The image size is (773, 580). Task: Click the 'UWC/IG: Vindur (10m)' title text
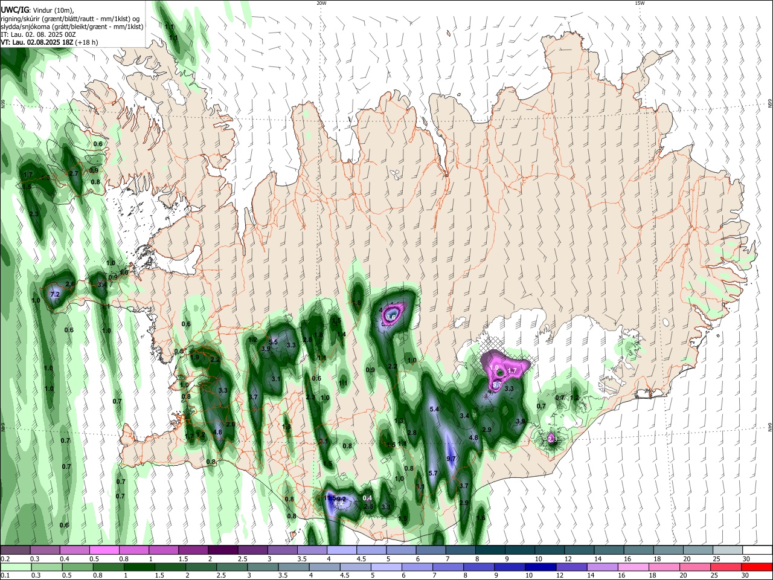click(x=36, y=10)
